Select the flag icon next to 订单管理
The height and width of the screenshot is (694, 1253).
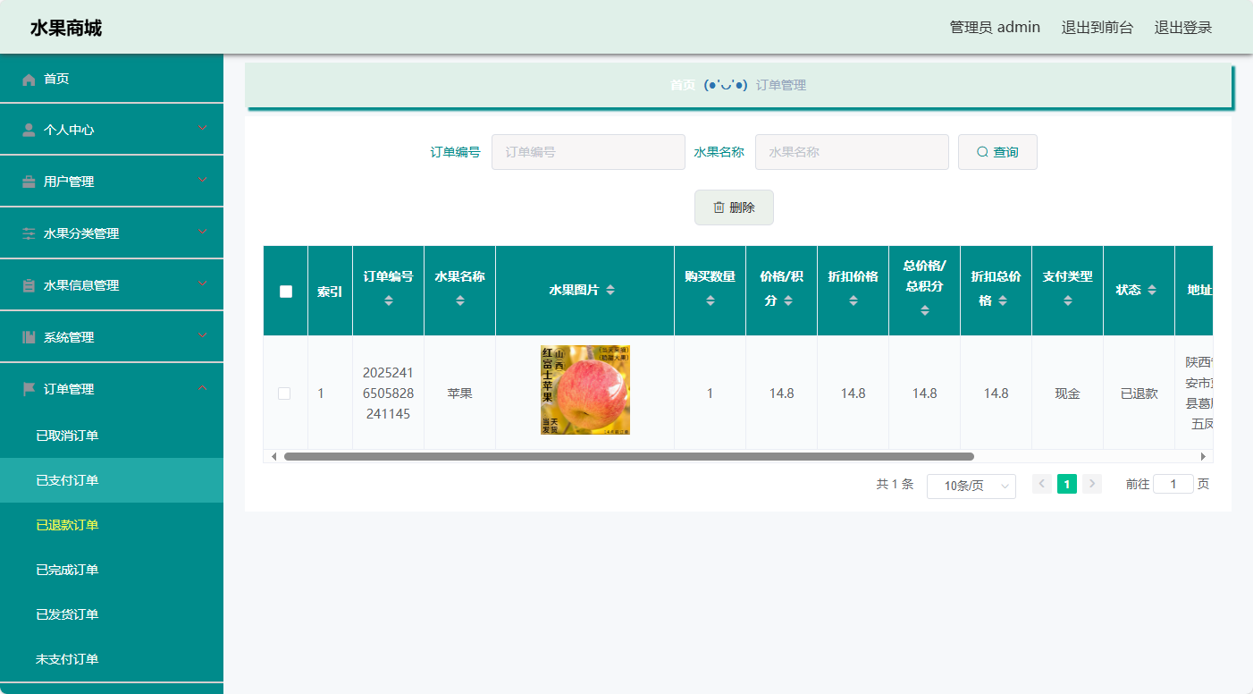point(28,388)
